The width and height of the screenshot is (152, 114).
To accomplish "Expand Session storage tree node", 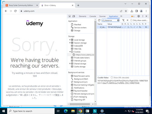I will point(70,43).
